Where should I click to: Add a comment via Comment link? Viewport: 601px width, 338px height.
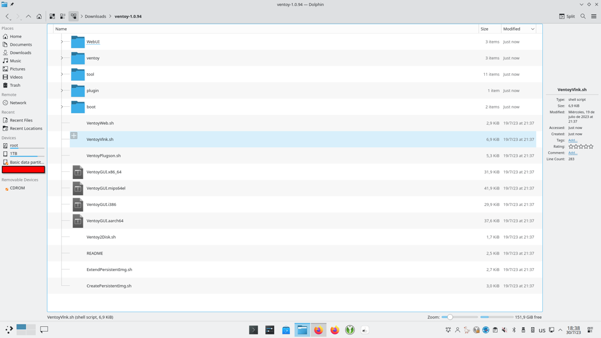572,153
